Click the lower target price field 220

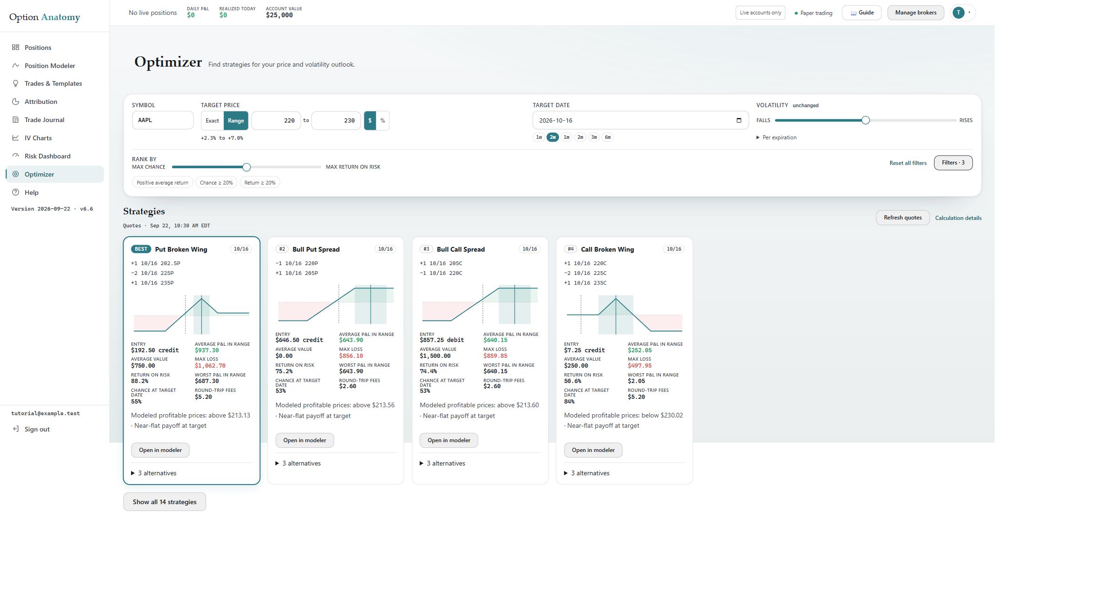(276, 121)
